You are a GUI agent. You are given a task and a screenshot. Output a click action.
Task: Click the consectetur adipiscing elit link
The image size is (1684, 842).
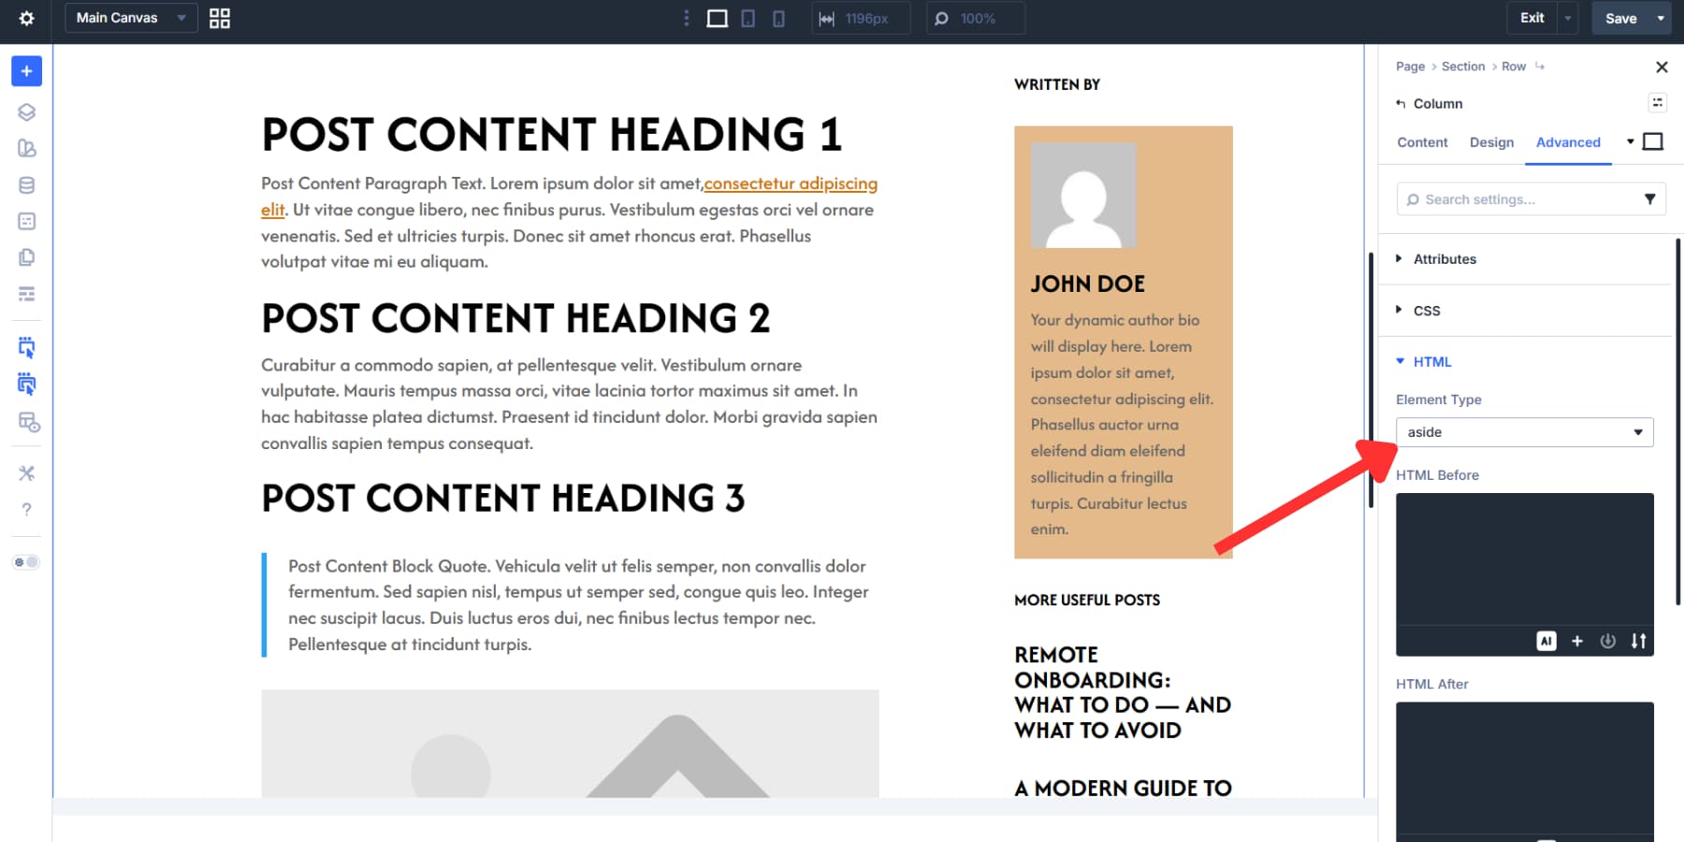click(x=791, y=183)
